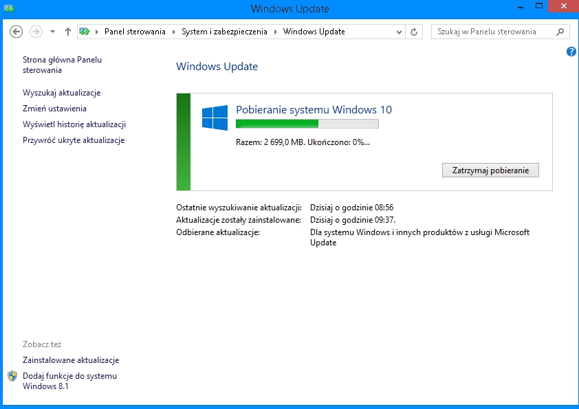Select System i zabezpieczenia breadcrumb
Viewport: 579px width, 409px height.
click(224, 32)
